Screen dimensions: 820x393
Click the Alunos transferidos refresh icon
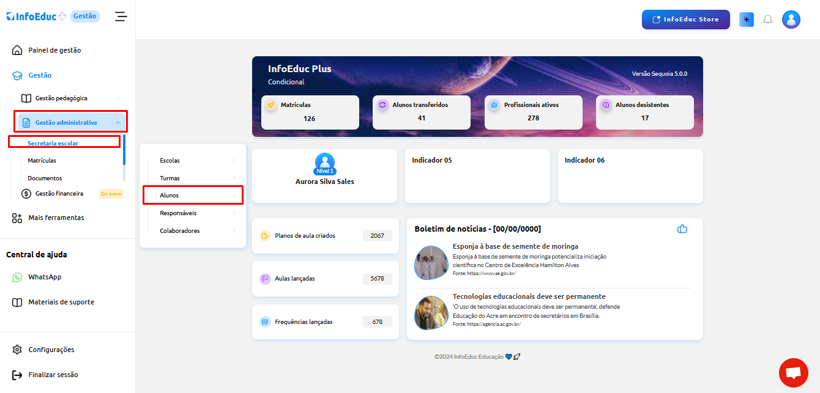pyautogui.click(x=382, y=105)
